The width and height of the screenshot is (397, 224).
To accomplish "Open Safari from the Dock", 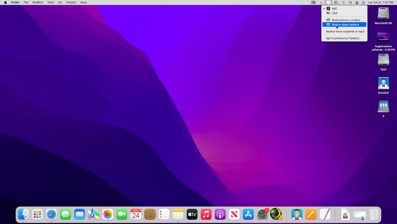I will pyautogui.click(x=52, y=214).
